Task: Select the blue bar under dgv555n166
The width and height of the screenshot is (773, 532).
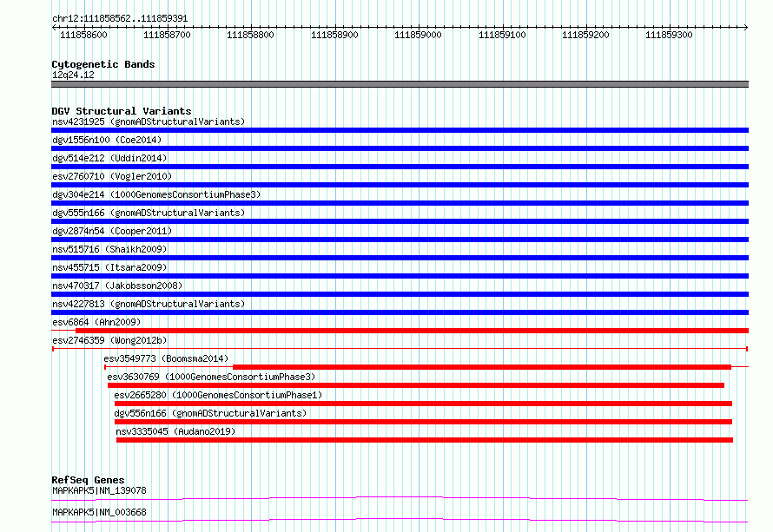Action: pos(400,221)
